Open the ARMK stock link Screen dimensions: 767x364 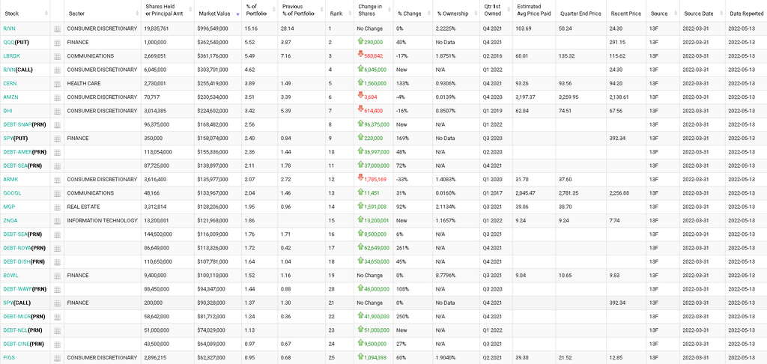pyautogui.click(x=10, y=180)
